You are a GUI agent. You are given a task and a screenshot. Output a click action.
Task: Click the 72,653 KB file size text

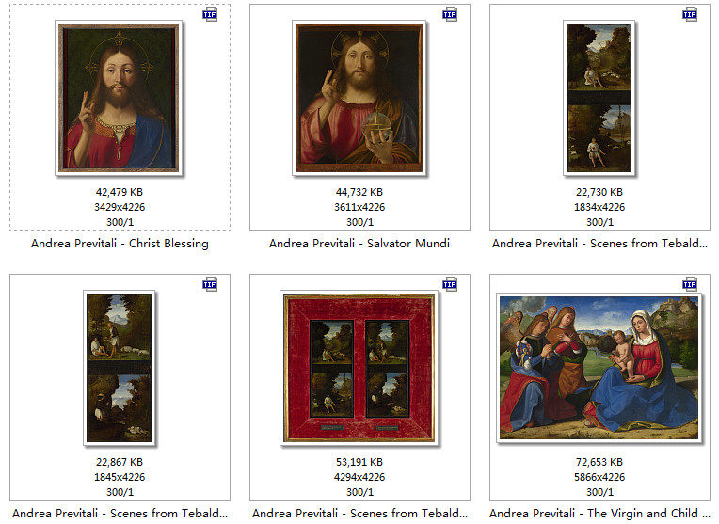point(599,462)
